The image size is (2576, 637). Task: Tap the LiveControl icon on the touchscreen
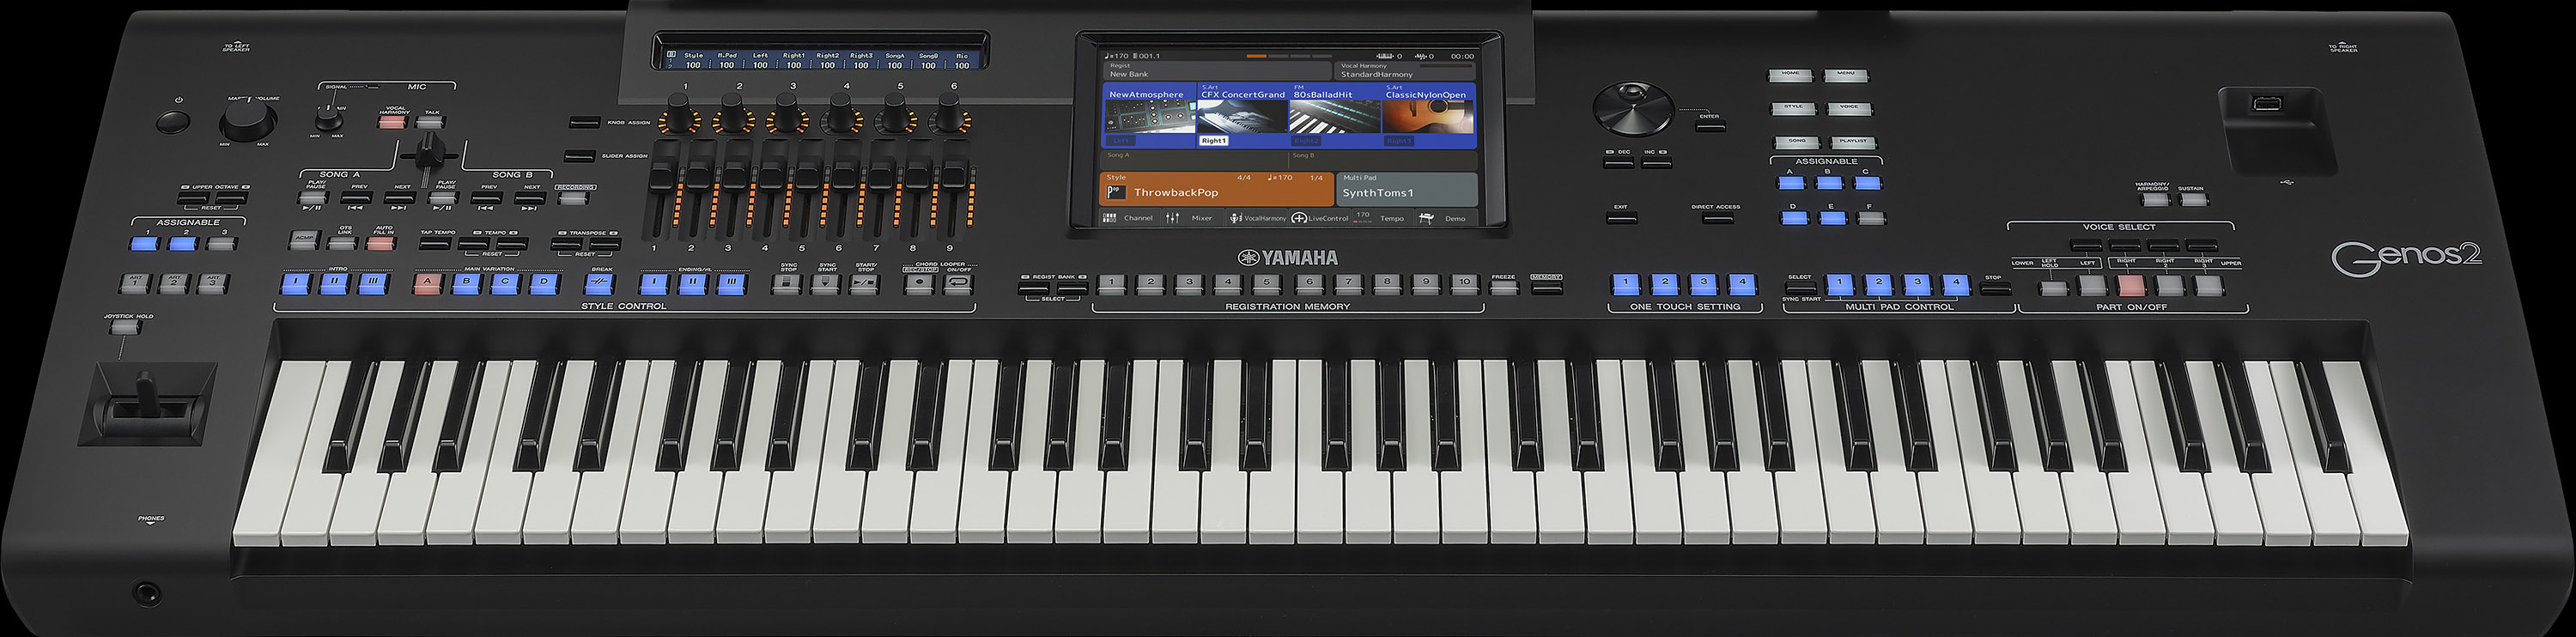(x=1299, y=218)
